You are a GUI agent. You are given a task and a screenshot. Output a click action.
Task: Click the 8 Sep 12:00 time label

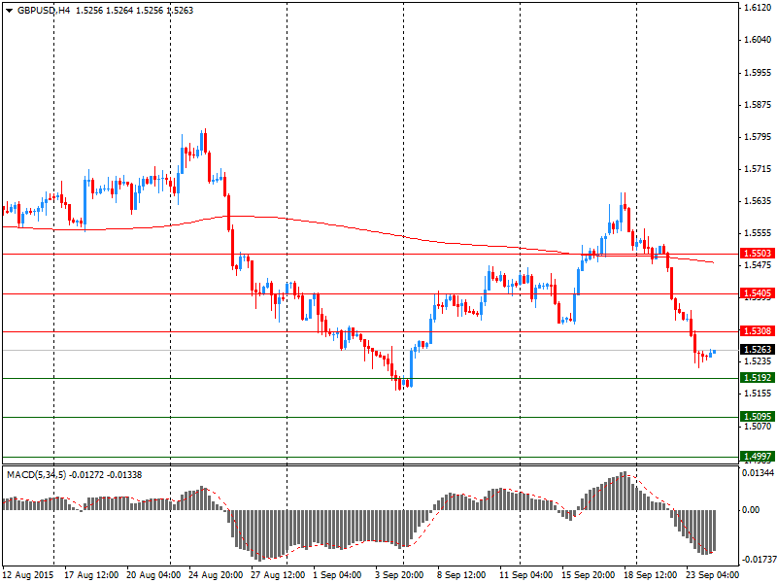click(x=461, y=575)
